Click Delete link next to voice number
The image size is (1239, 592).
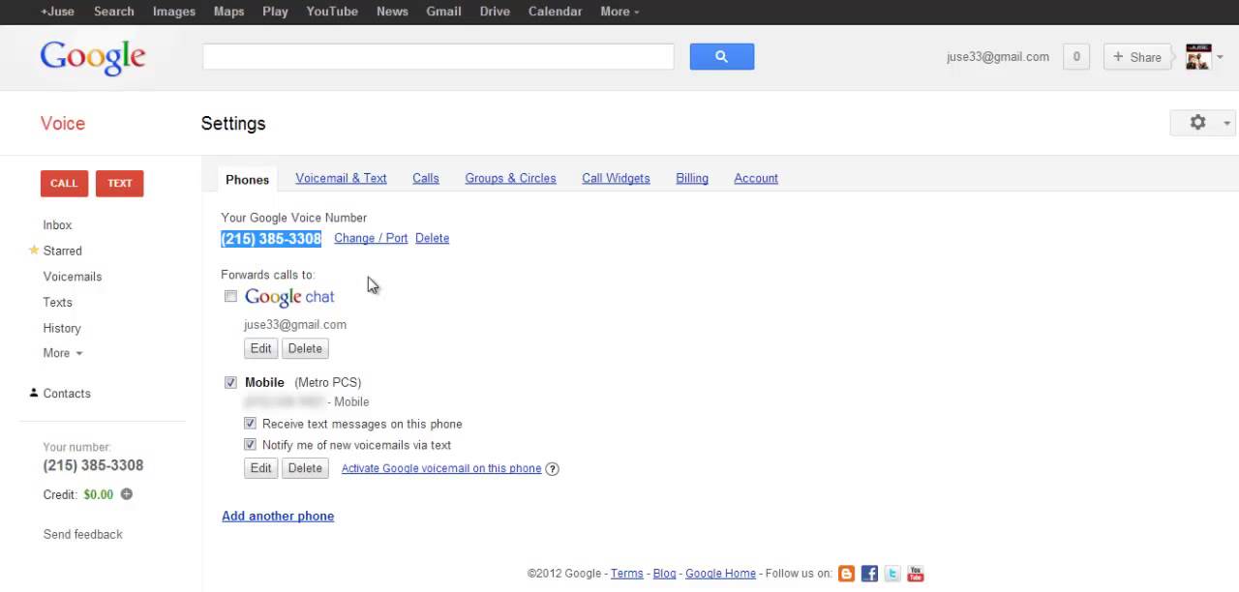click(432, 238)
